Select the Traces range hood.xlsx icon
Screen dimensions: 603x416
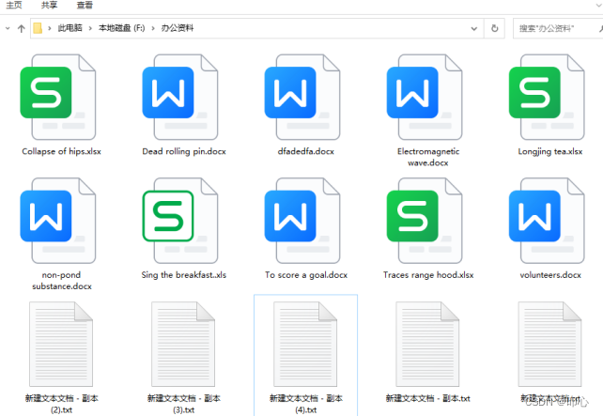point(425,221)
